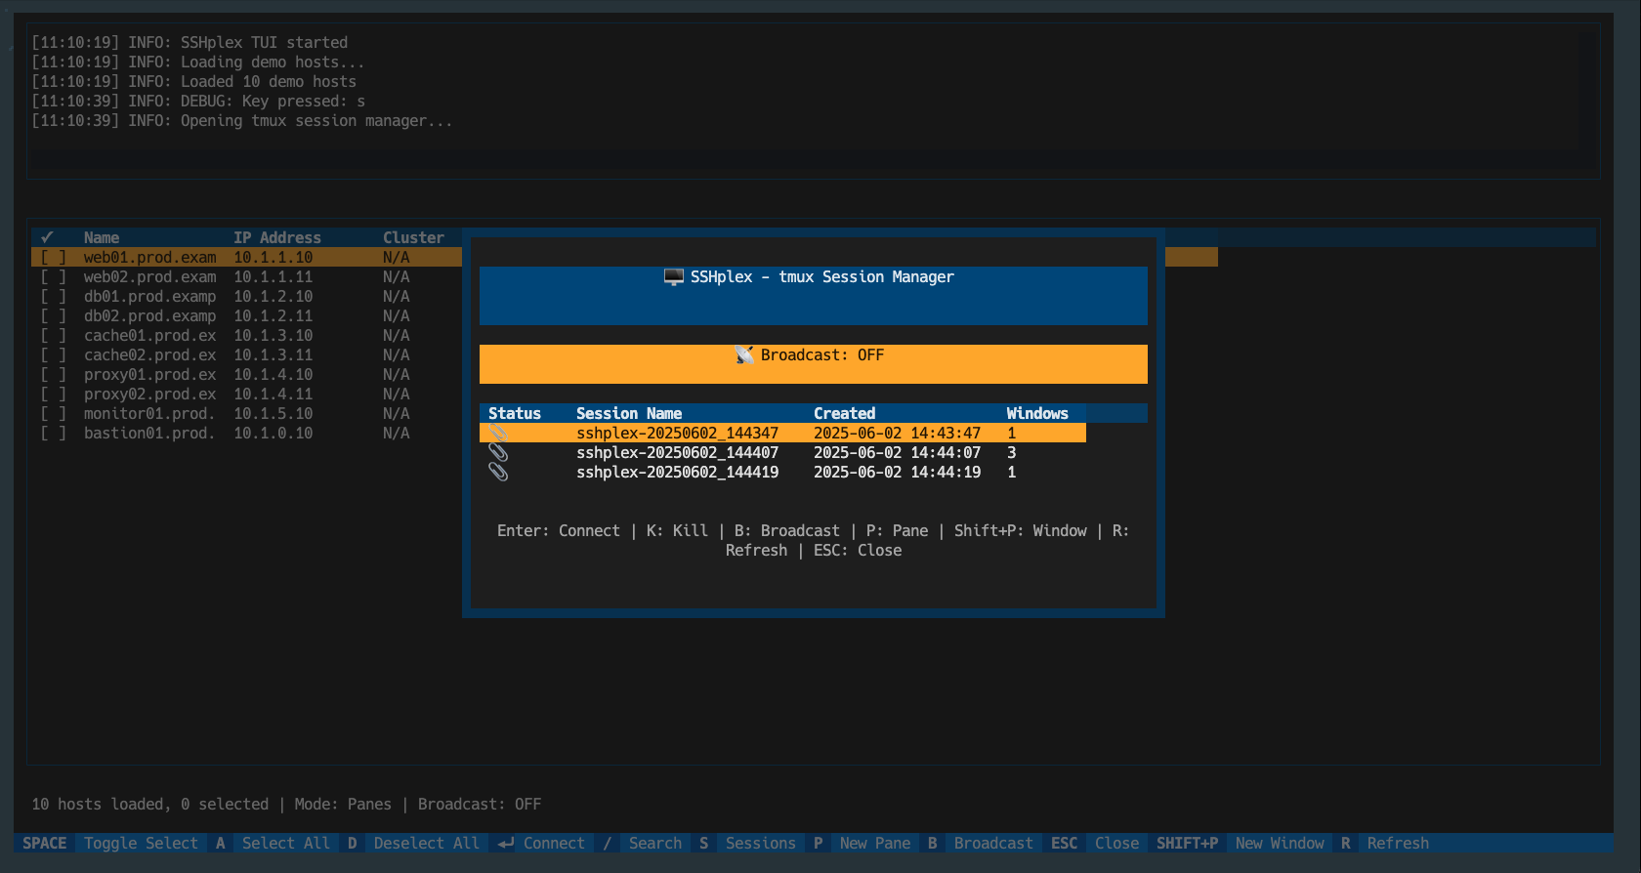Click status text 10 hosts loaded, 0 selected
The width and height of the screenshot is (1641, 873).
[150, 805]
